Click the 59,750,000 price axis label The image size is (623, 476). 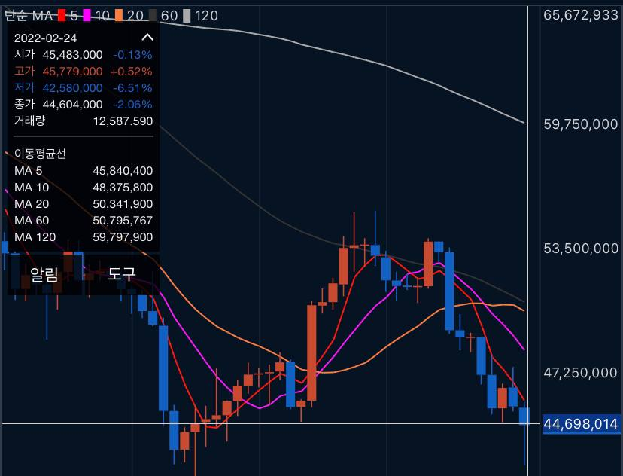[580, 124]
